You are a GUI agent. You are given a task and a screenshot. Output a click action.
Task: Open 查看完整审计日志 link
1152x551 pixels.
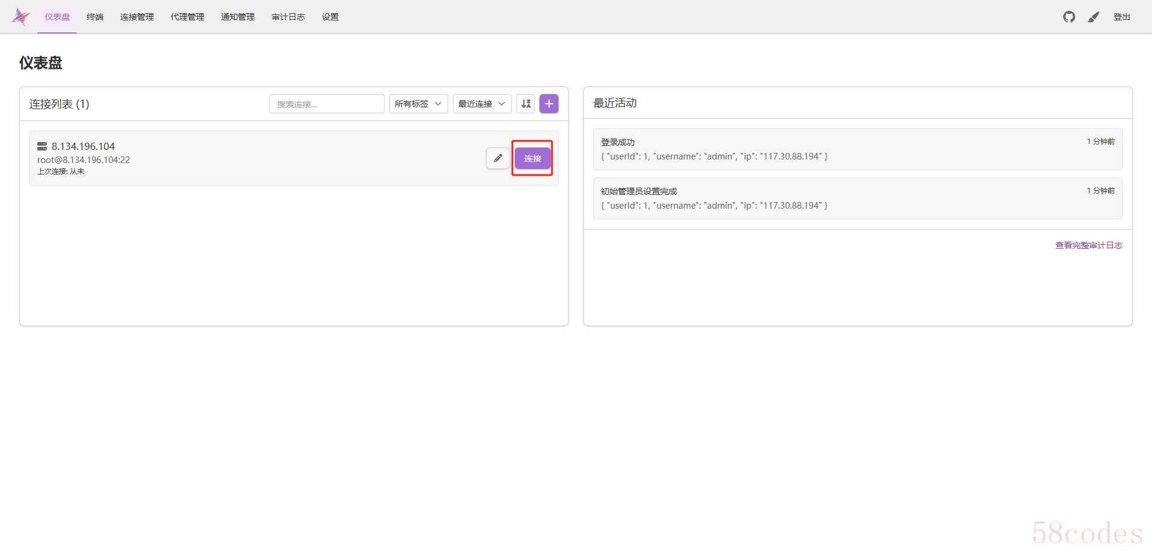(1088, 245)
